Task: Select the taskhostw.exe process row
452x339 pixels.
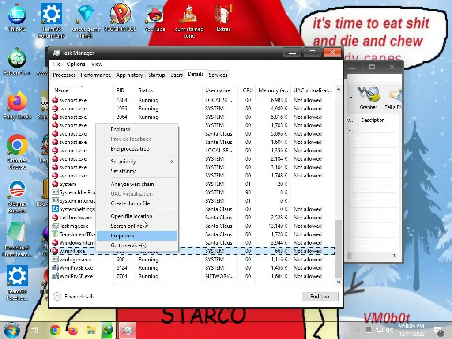Action: pyautogui.click(x=192, y=218)
